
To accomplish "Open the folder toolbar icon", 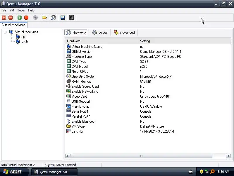I will [44, 18].
